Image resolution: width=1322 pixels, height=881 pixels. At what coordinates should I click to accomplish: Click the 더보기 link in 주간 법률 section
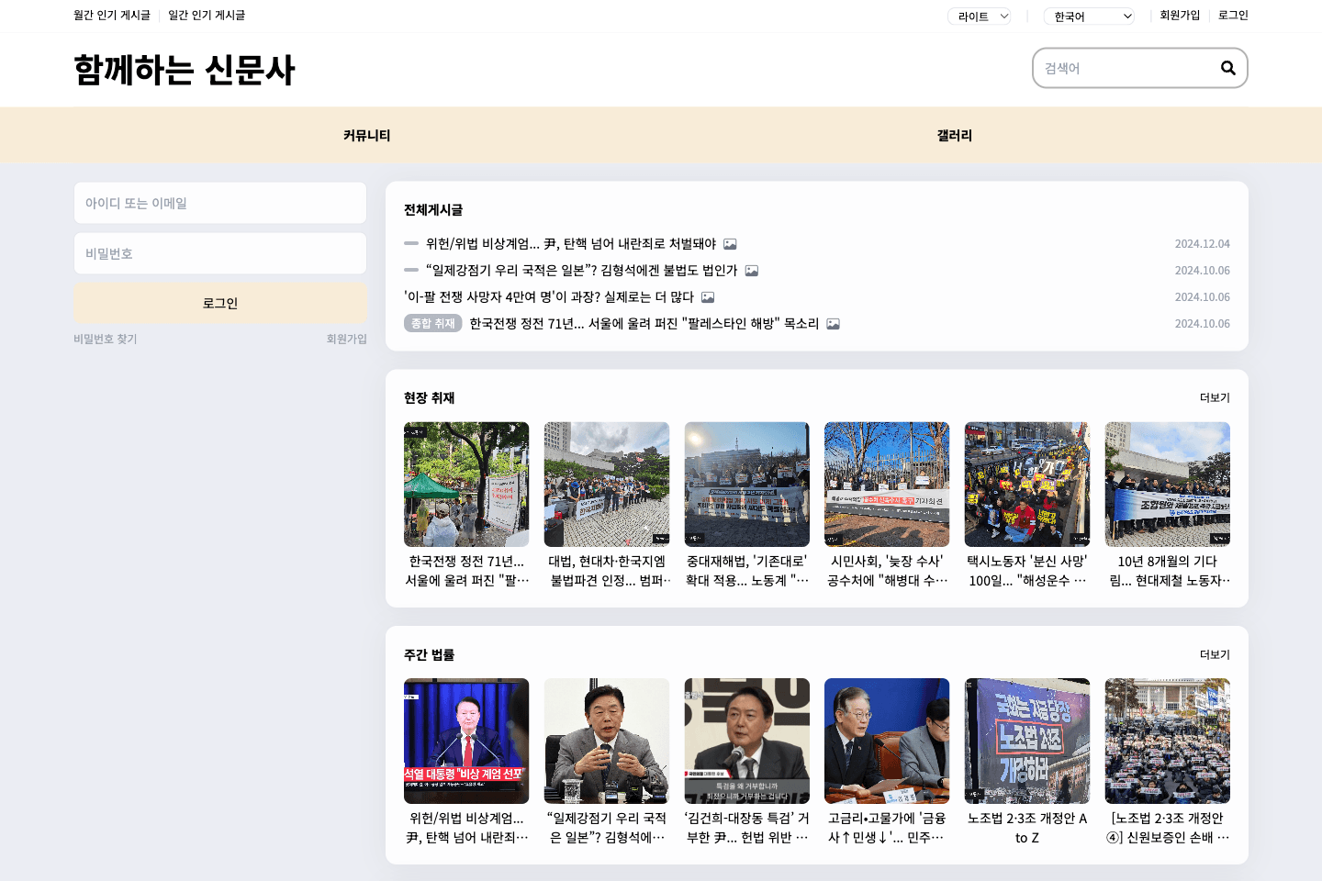1216,654
